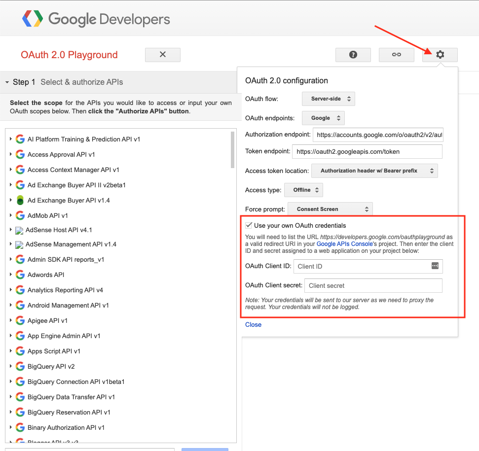Click broken image icon for AdSense Host API
The height and width of the screenshot is (451, 479).
[x=19, y=230]
